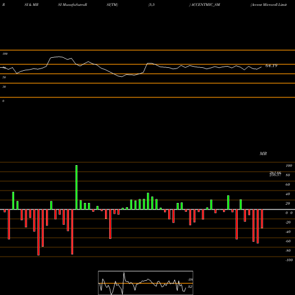Open the small overview chart thumbnail
The image size is (295, 295).
click(x=146, y=283)
